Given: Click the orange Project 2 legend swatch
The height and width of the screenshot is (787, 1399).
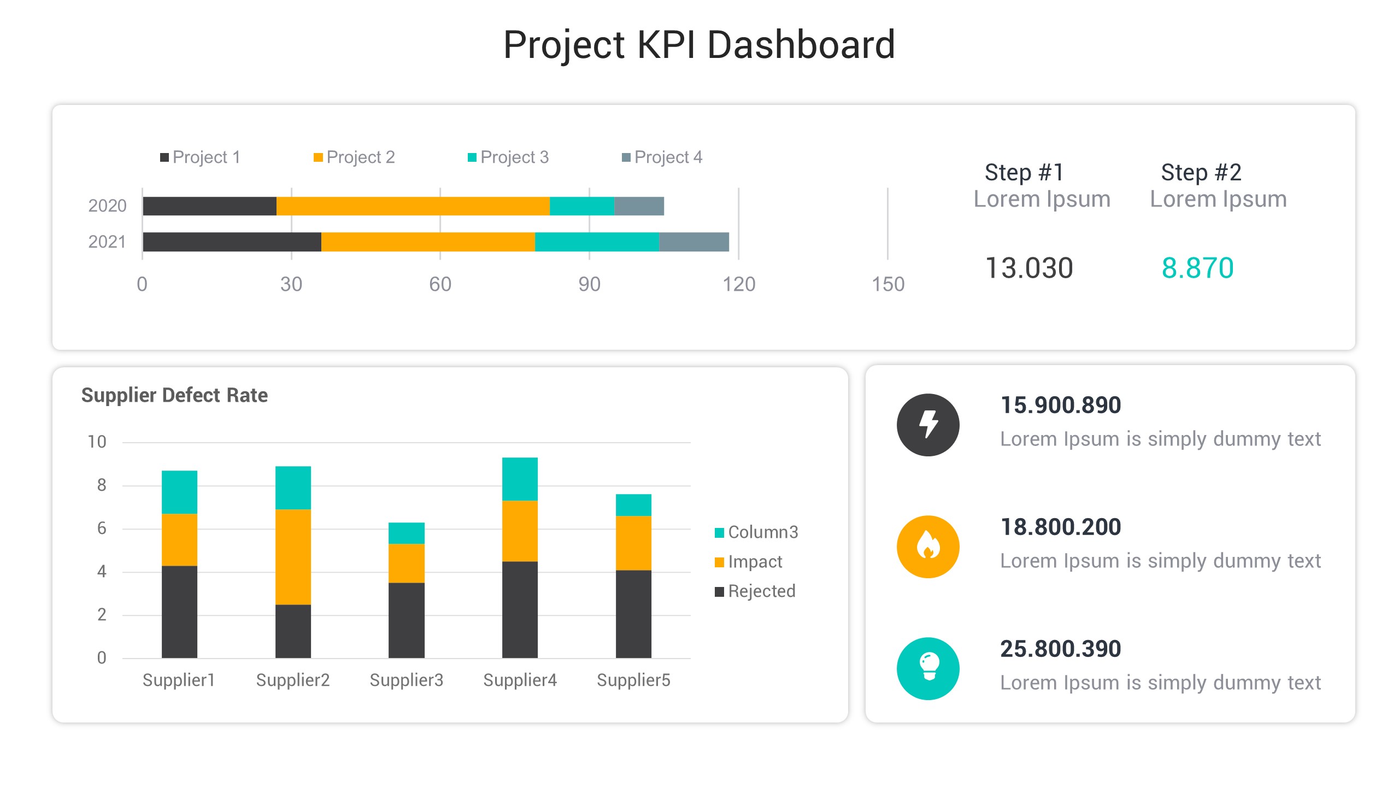Looking at the screenshot, I should tap(318, 157).
